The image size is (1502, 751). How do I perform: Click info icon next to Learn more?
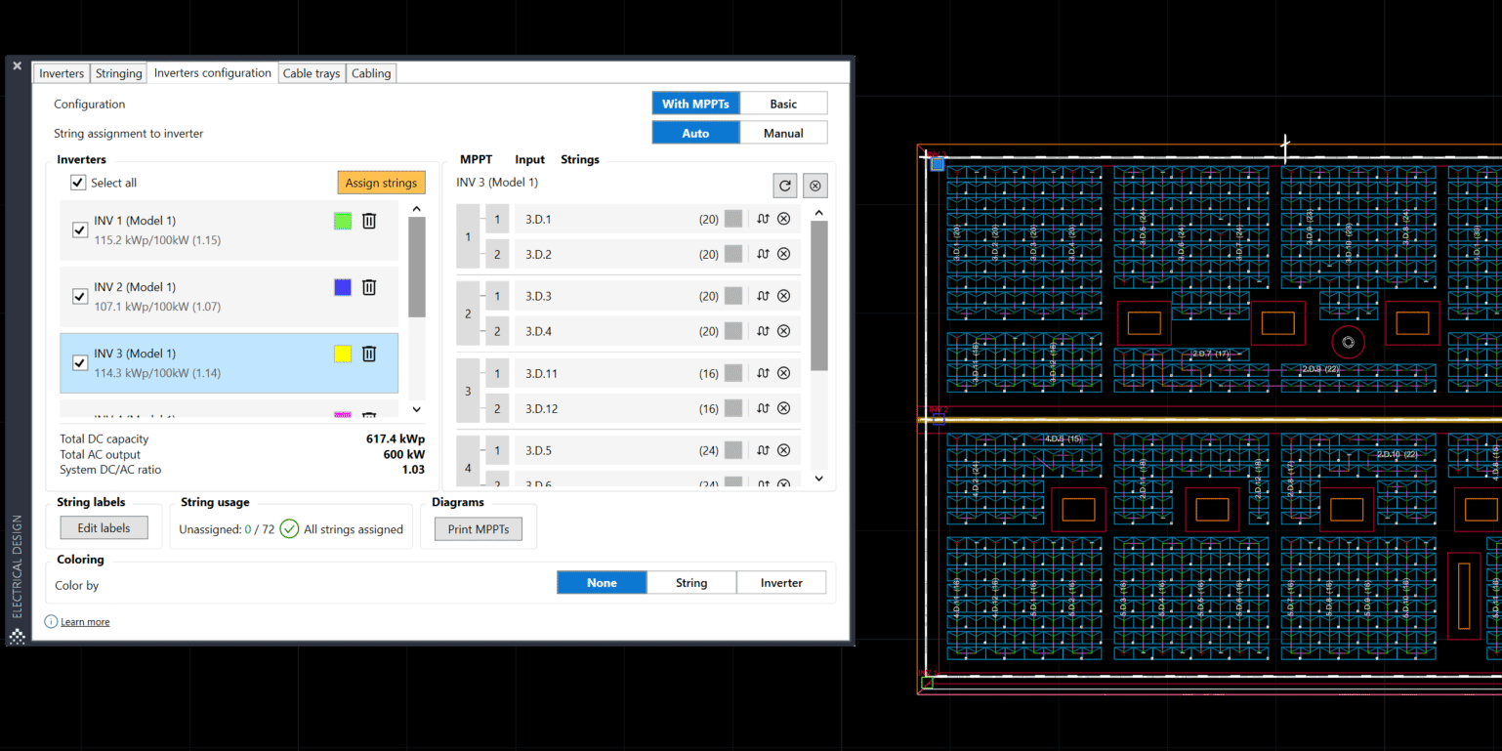tap(49, 621)
